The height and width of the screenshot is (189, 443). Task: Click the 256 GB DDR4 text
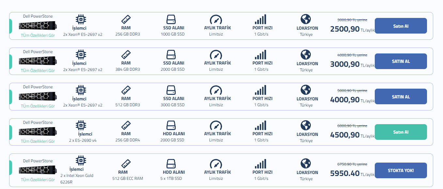pyautogui.click(x=128, y=140)
